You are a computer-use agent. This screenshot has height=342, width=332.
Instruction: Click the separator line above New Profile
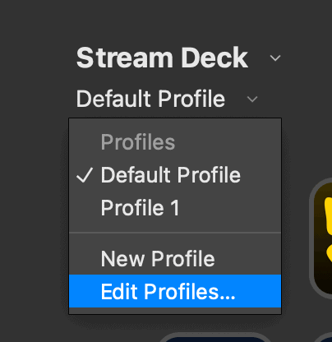click(x=175, y=233)
